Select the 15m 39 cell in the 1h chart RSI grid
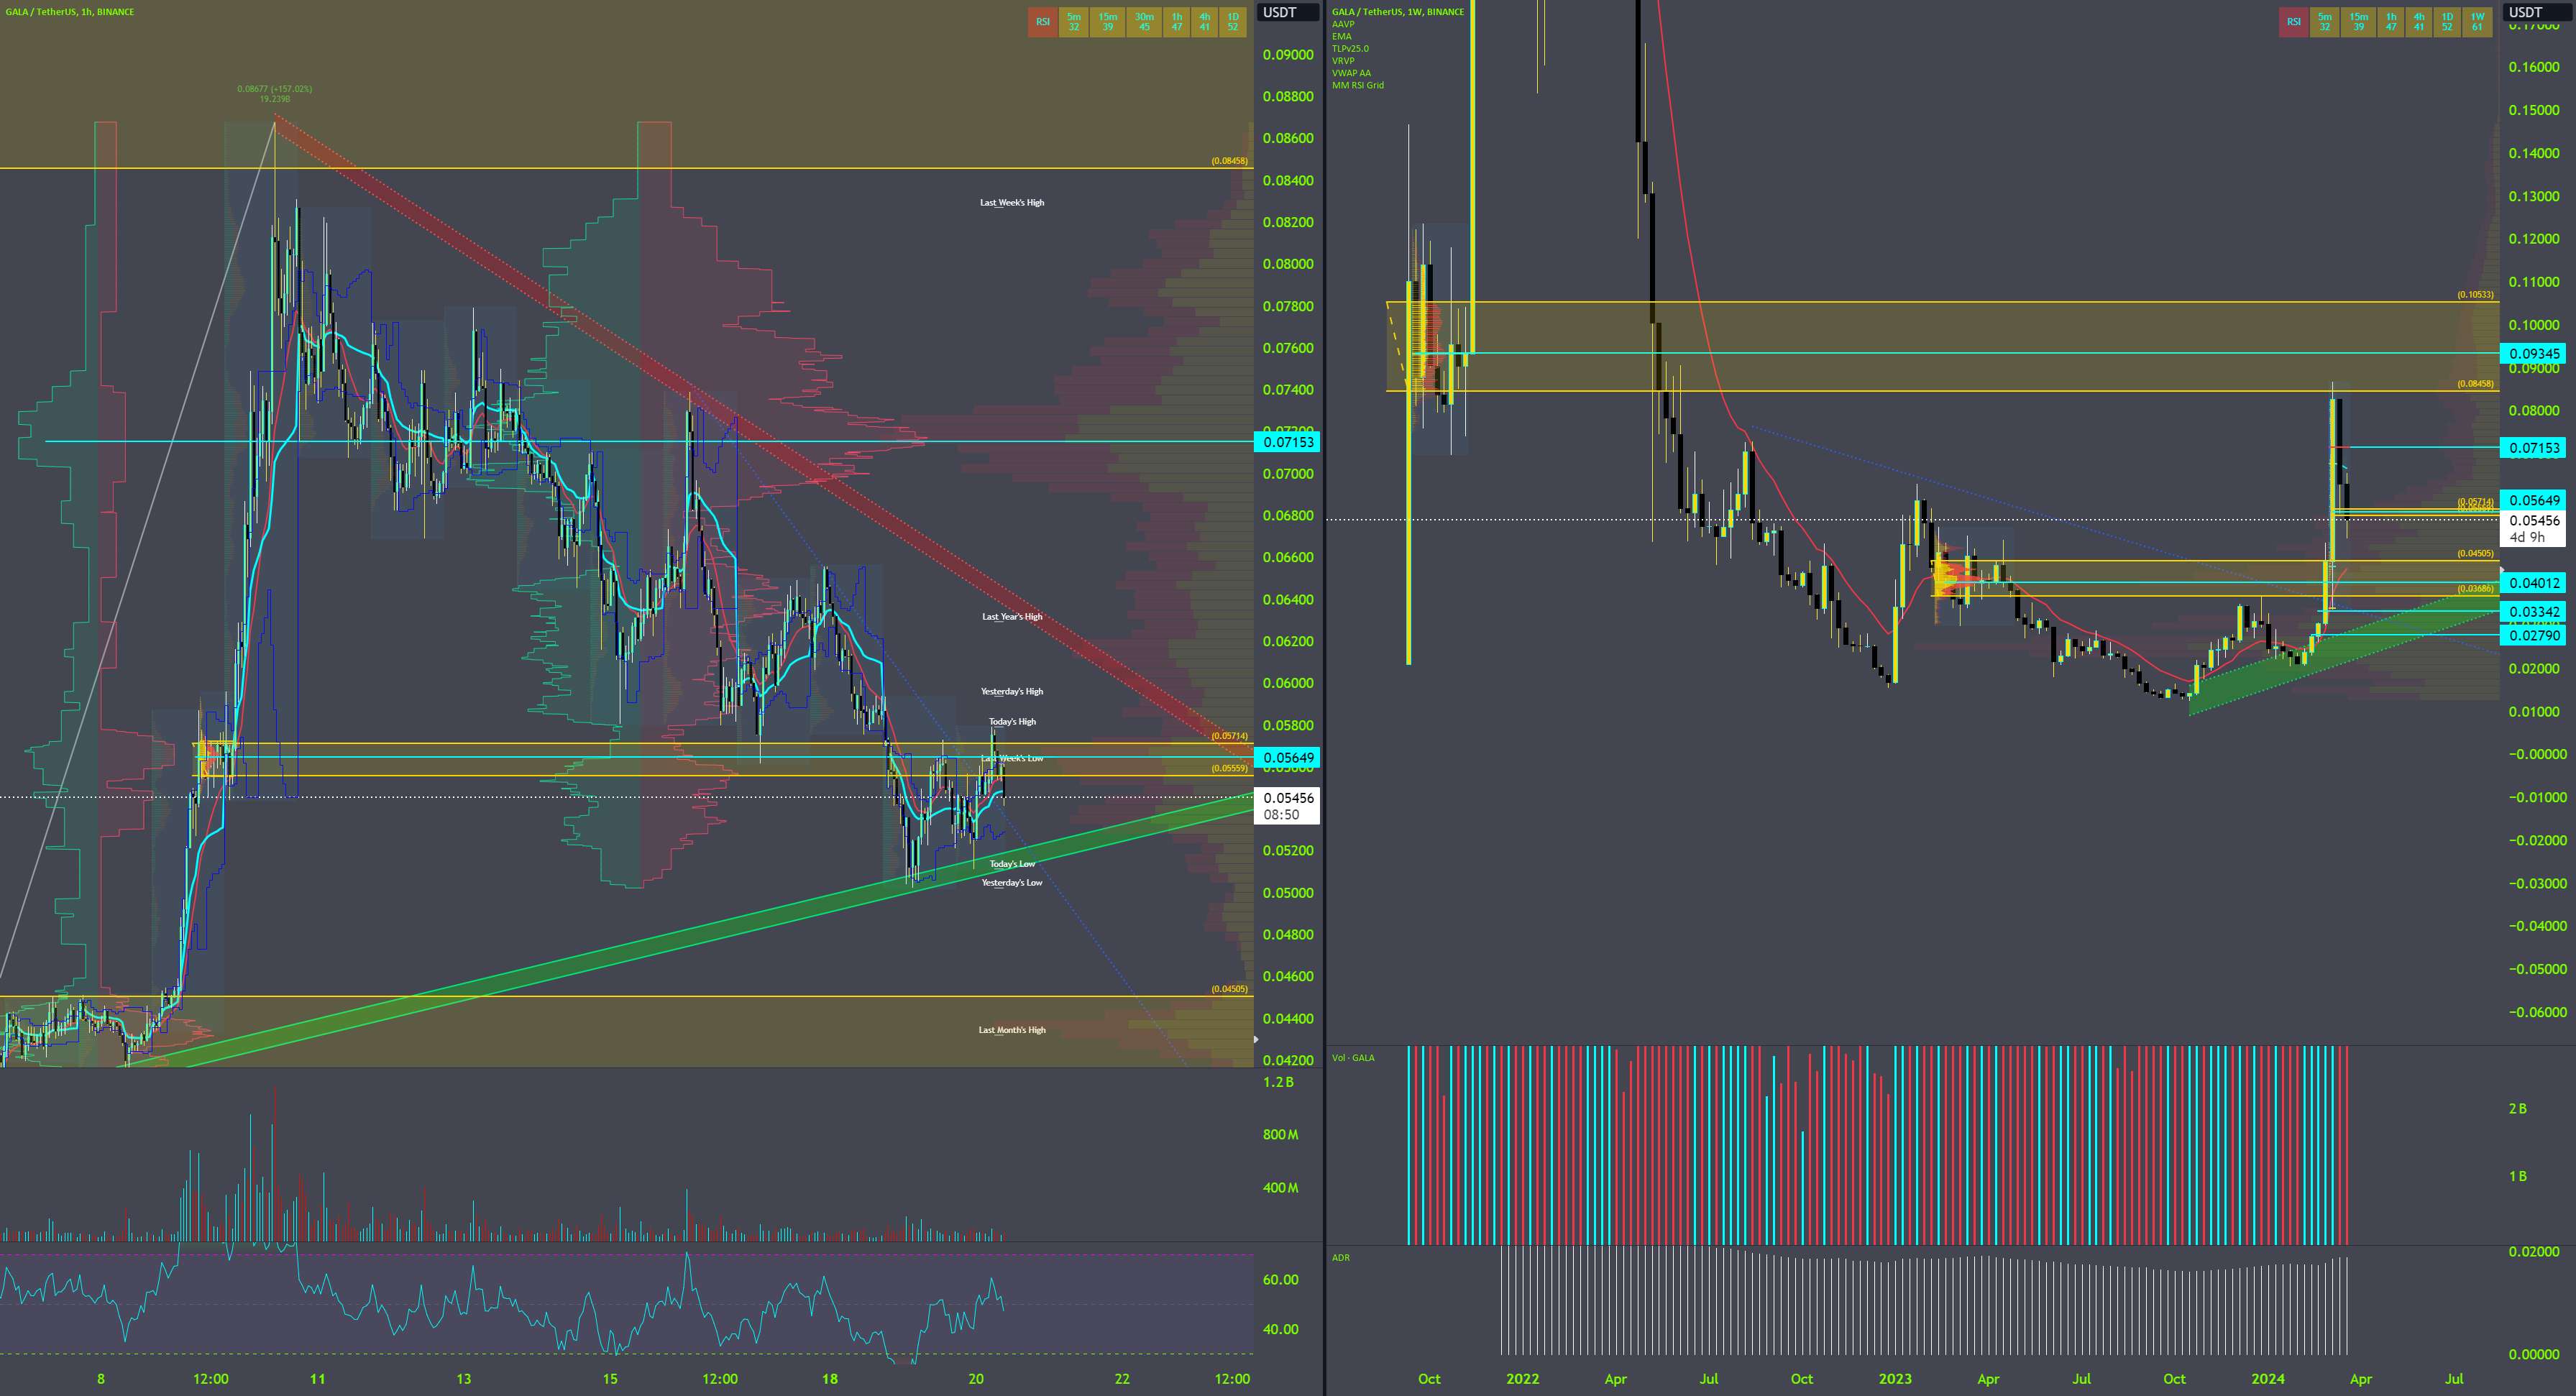The width and height of the screenshot is (2576, 1396). pos(1107,22)
